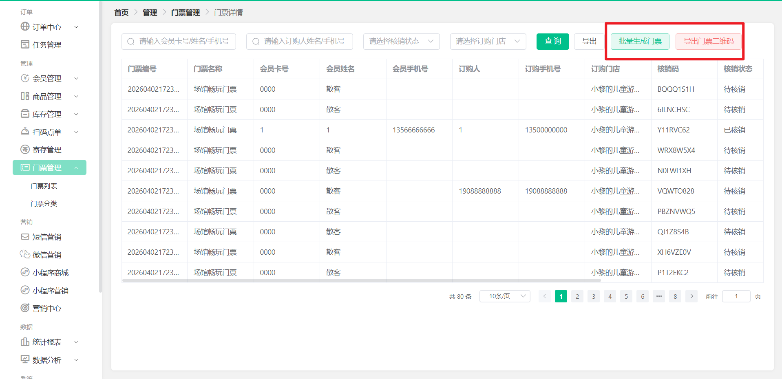Click the green 查询 button

[x=552, y=41]
